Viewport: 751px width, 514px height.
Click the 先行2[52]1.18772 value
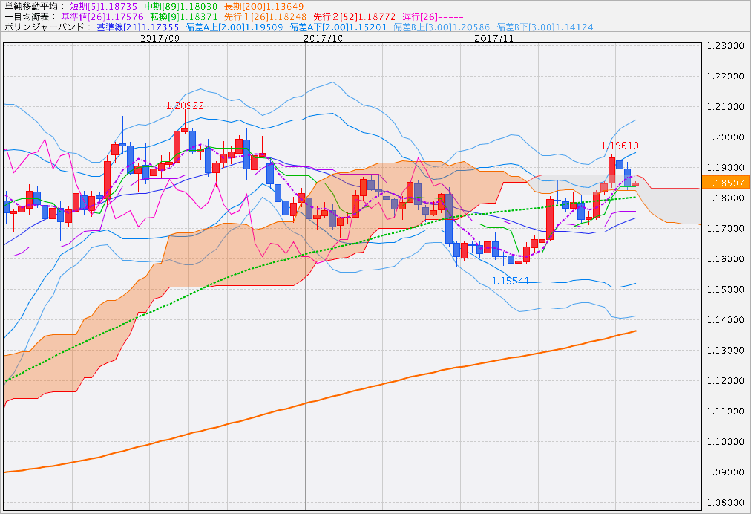(354, 17)
